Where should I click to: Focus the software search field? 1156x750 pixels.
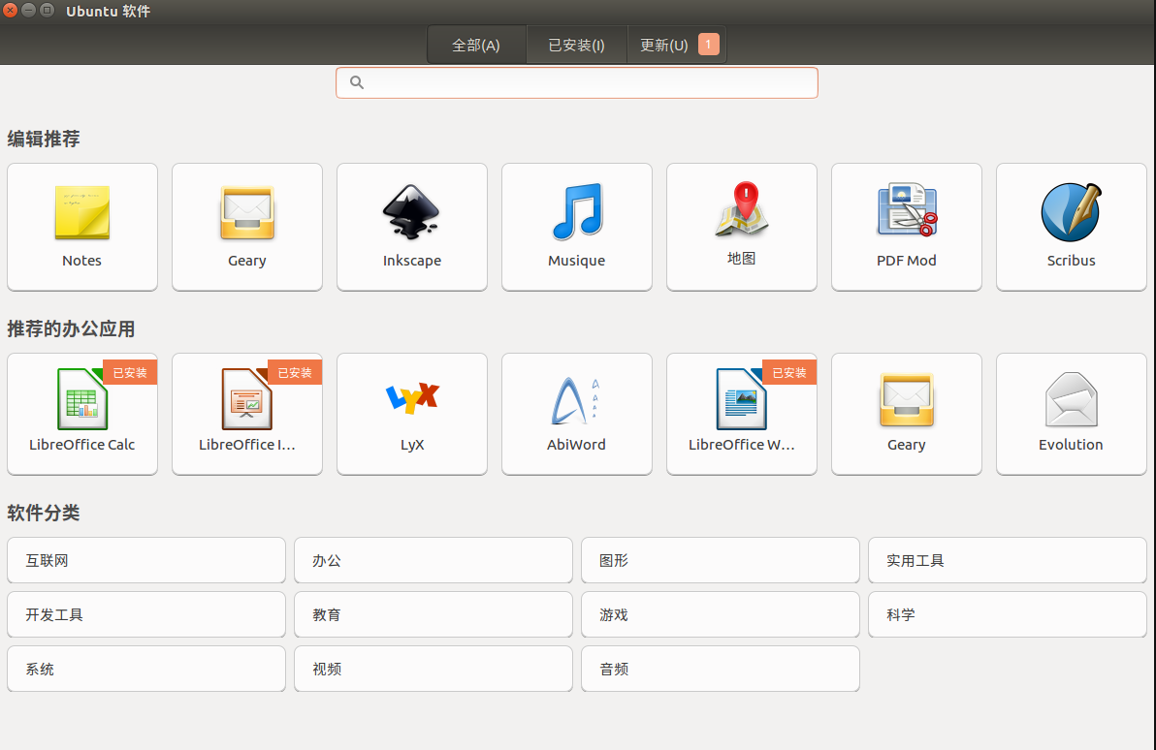tap(576, 82)
